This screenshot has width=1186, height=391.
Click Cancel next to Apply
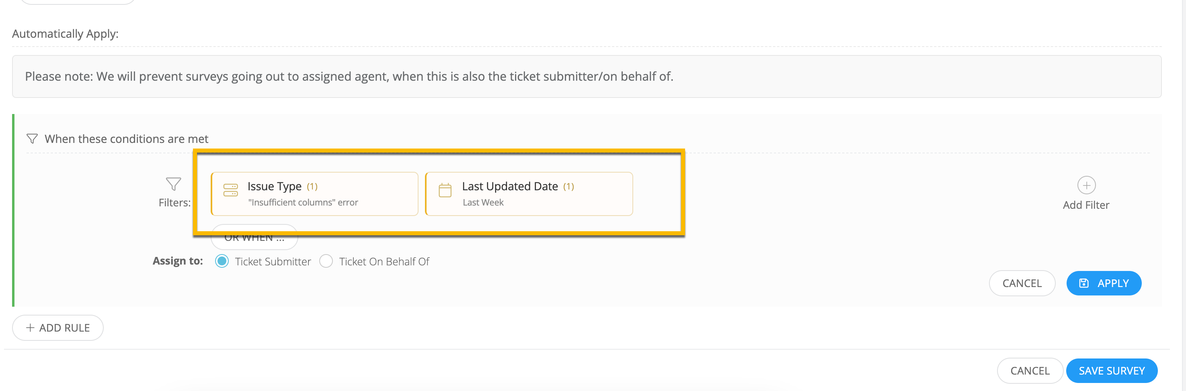pyautogui.click(x=1022, y=283)
